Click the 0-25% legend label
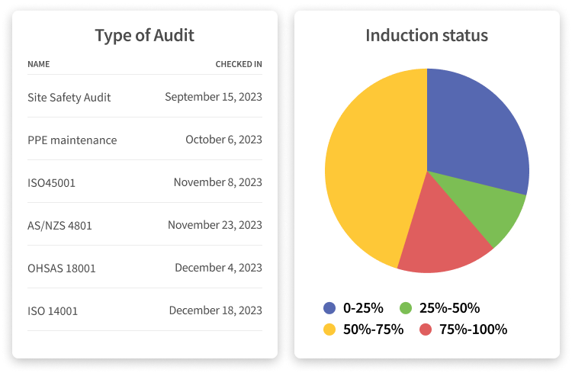572x373 pixels. [363, 308]
